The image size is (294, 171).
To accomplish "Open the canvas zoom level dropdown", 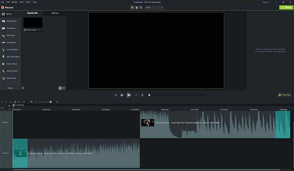I will coord(154,7).
